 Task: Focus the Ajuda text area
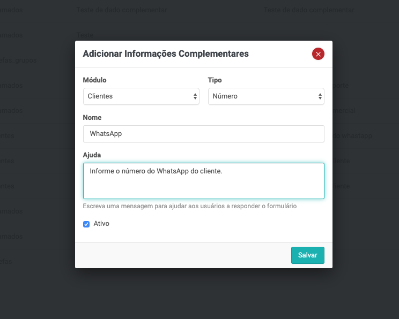coord(204,181)
